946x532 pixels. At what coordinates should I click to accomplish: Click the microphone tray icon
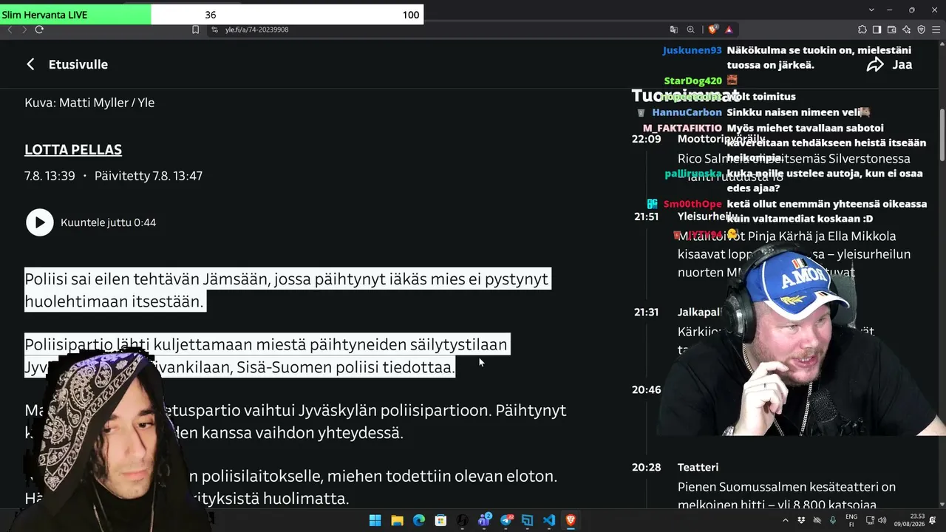(x=833, y=520)
